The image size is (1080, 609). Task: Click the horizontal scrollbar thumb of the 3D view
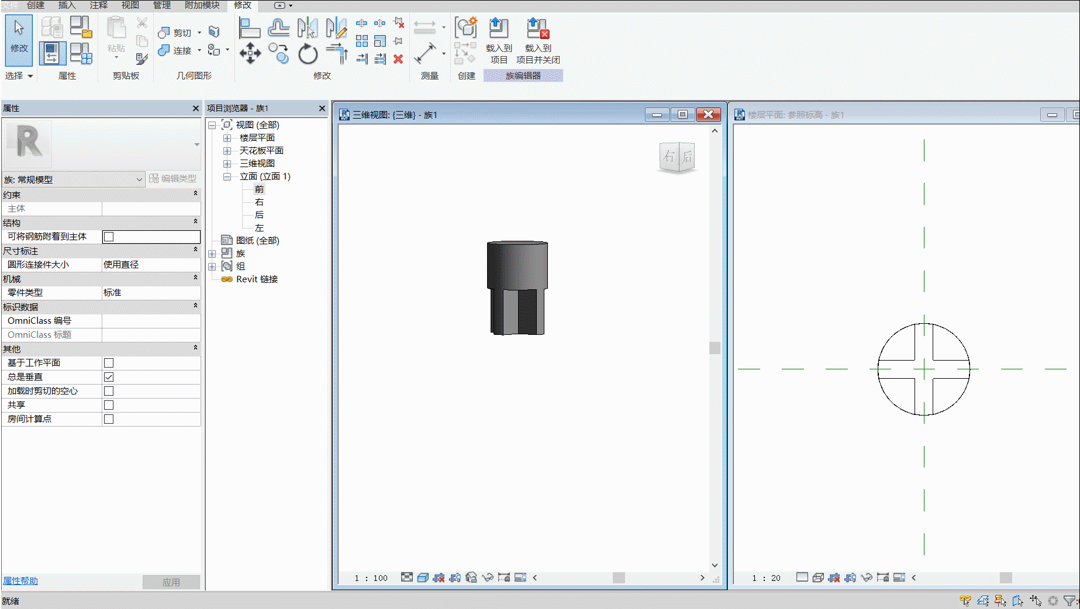(x=619, y=577)
